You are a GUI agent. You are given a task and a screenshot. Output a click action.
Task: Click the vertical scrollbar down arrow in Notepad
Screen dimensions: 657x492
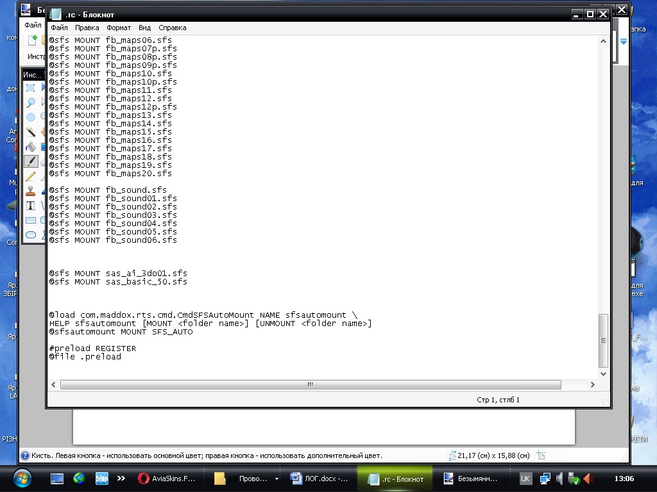(603, 374)
